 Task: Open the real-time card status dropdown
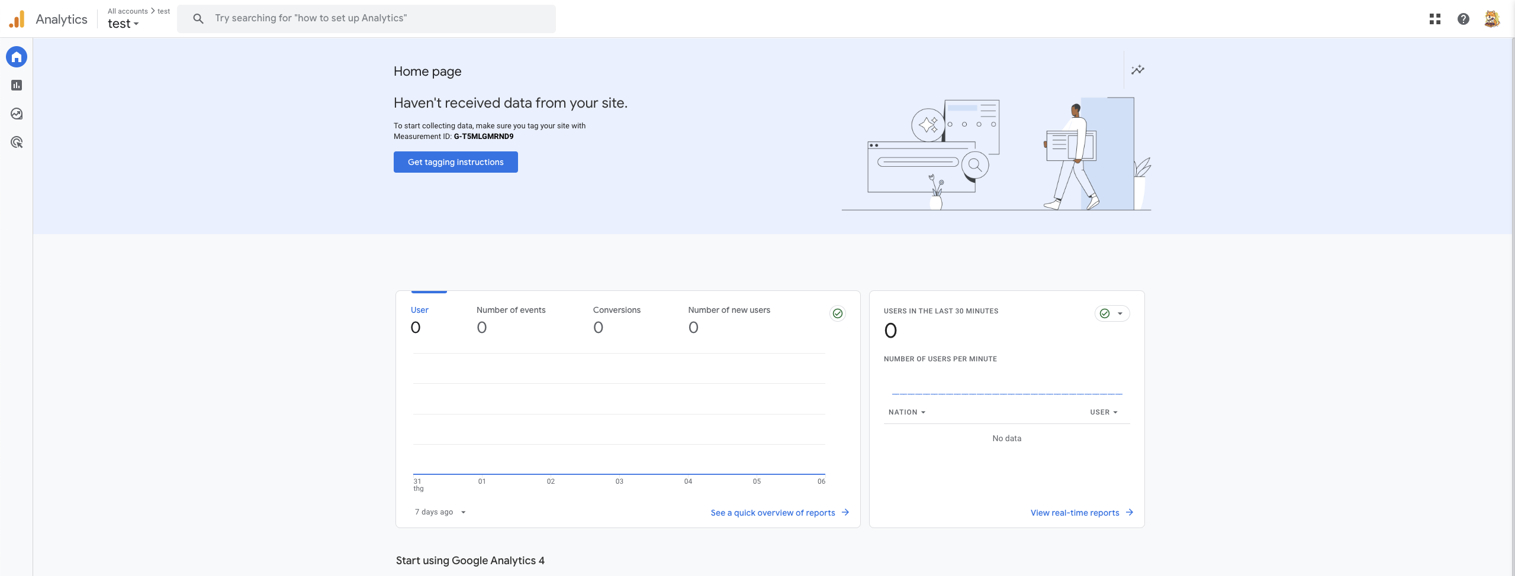tap(1112, 313)
